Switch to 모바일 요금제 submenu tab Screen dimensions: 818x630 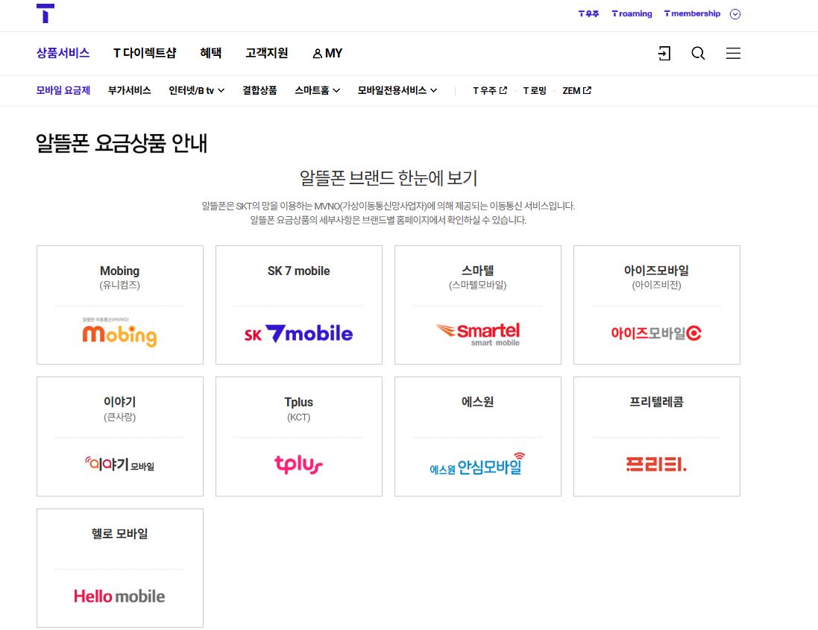63,91
